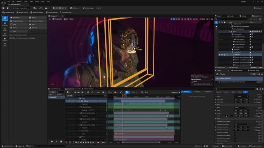Screen dimensions: 264x148
Task: Click the Sequencer search tracks field
Action: [89, 96]
